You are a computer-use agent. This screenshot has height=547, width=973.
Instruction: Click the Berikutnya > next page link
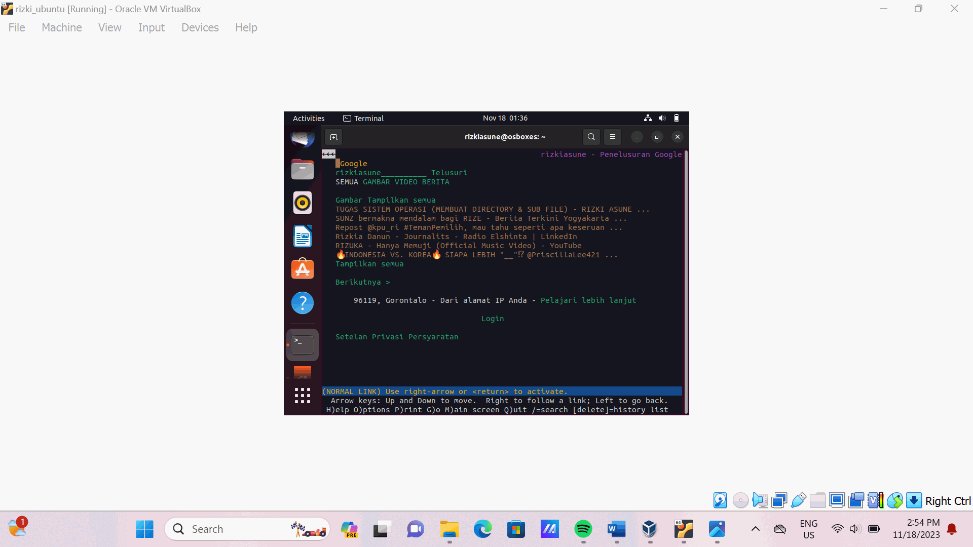point(362,282)
